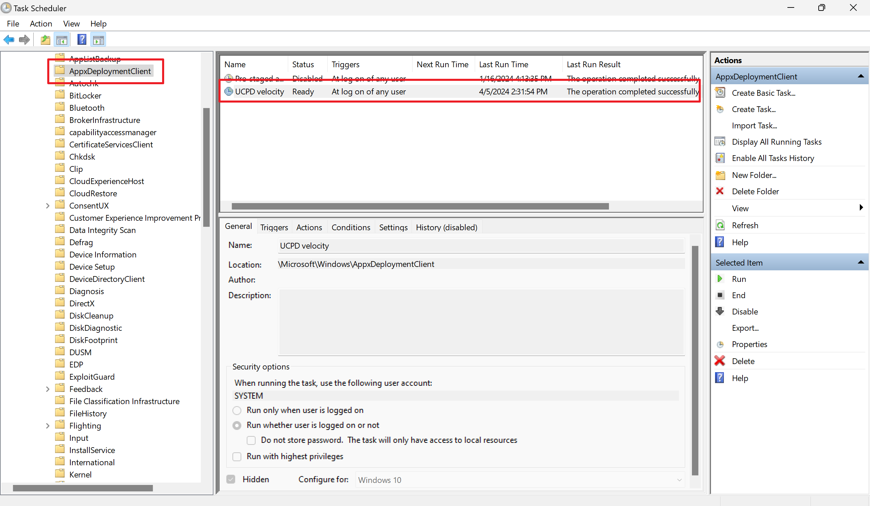This screenshot has width=870, height=506.
Task: Expand the Flighting folder node
Action: [48, 426]
